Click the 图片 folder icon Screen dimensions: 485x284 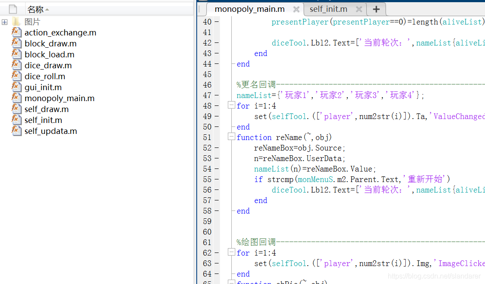pyautogui.click(x=16, y=21)
